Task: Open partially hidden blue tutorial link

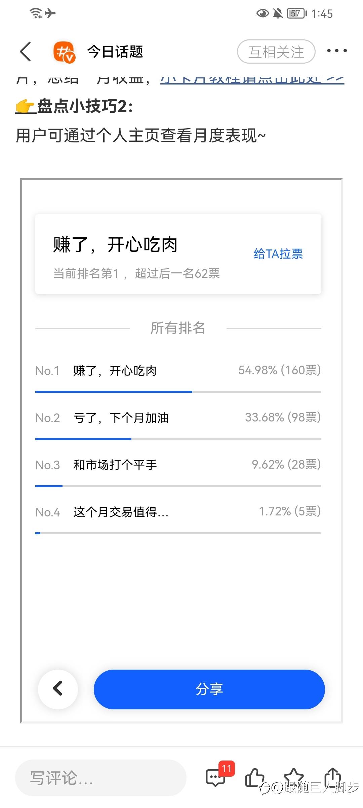Action: pyautogui.click(x=252, y=79)
